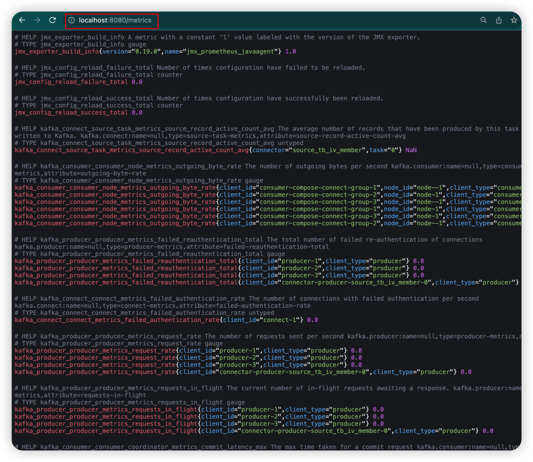Click the jmx_config_reload_failure_total 0.0 line
The height and width of the screenshot is (462, 533).
coord(79,82)
